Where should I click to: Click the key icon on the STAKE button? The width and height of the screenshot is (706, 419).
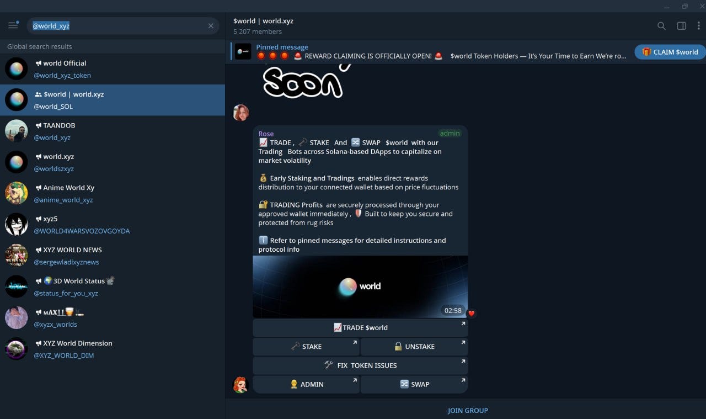295,347
